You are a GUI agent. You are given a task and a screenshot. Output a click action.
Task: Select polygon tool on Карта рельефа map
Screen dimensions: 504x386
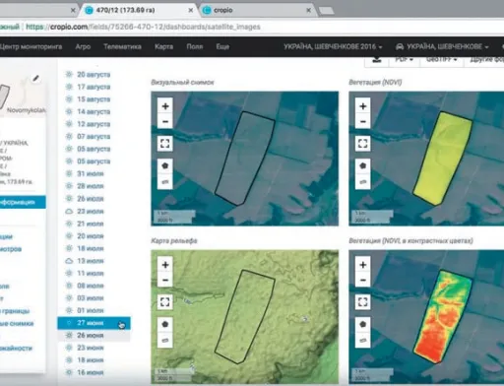pos(165,324)
